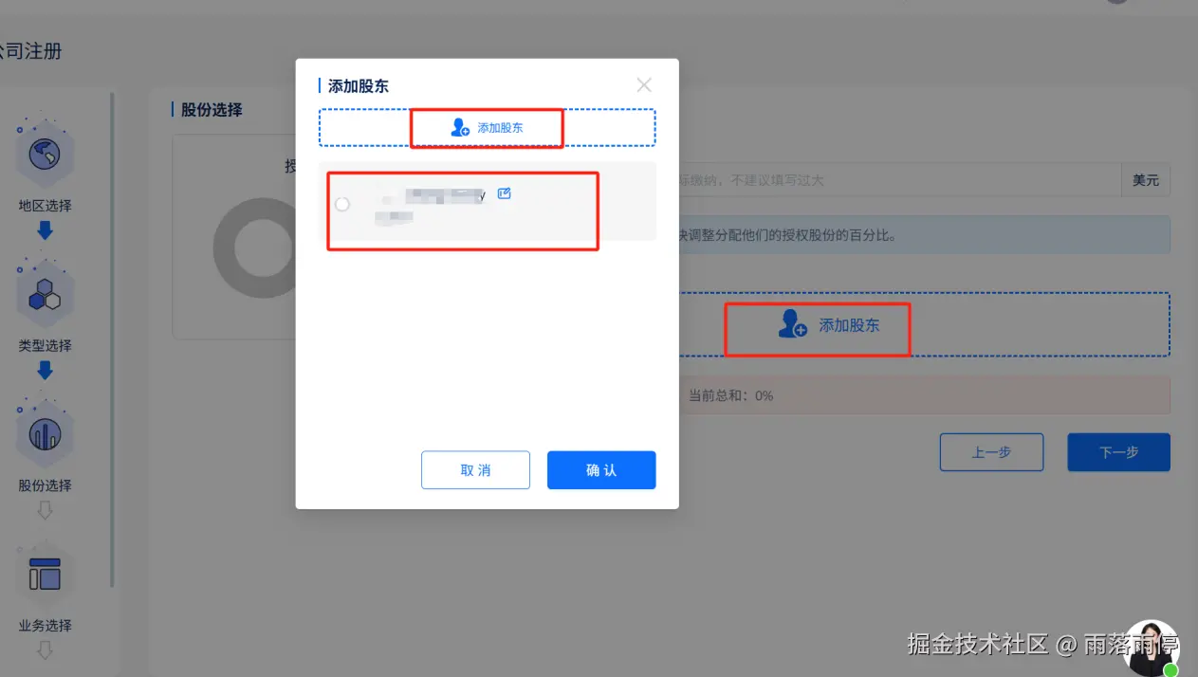
Task: Click the globe icon for 地区选择 step
Action: pyautogui.click(x=45, y=153)
